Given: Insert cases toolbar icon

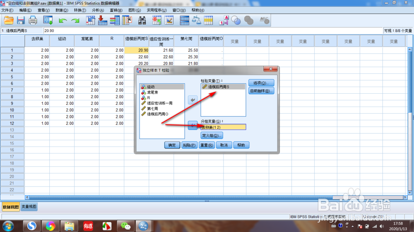Looking at the screenshot, I should click(x=157, y=20).
